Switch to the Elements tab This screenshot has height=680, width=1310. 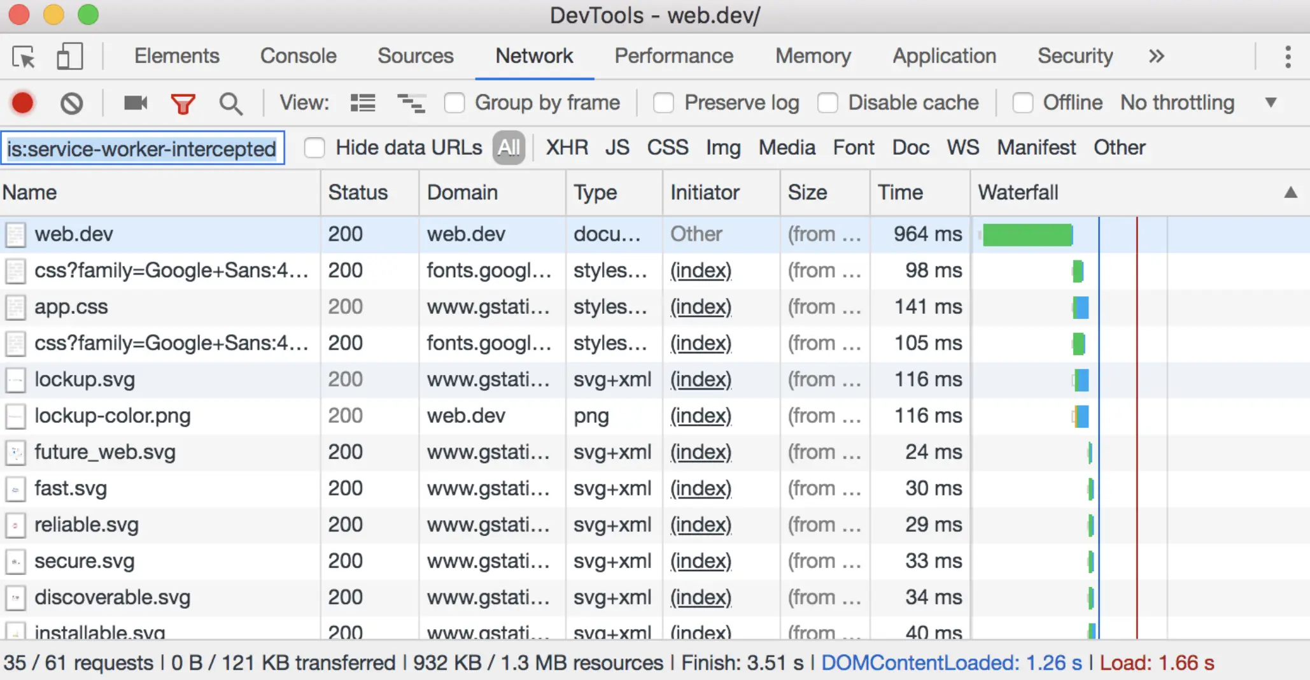[x=177, y=56]
